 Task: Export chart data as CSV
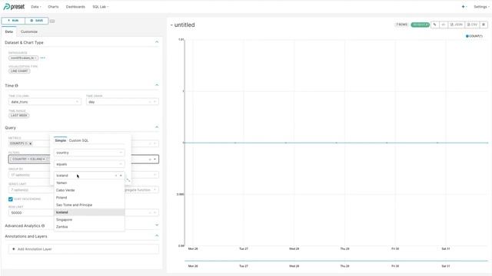(472, 25)
